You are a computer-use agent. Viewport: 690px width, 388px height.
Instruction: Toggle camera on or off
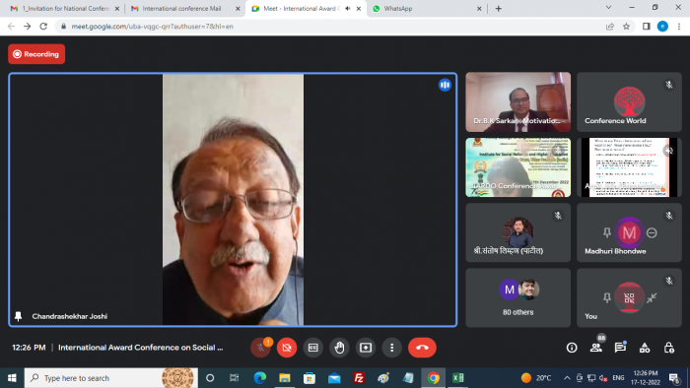pyautogui.click(x=287, y=348)
